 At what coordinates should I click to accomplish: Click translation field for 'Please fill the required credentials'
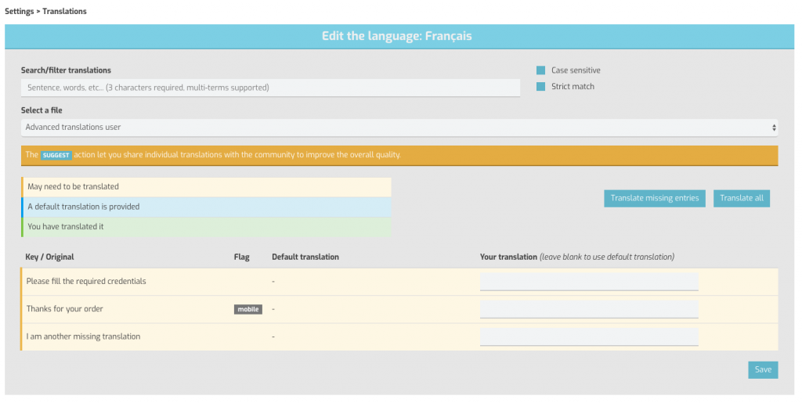tap(588, 282)
